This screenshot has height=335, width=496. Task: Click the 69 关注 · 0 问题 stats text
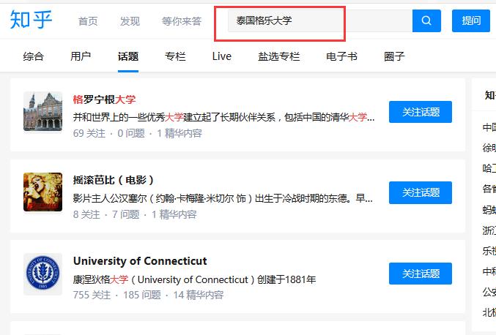coord(137,133)
